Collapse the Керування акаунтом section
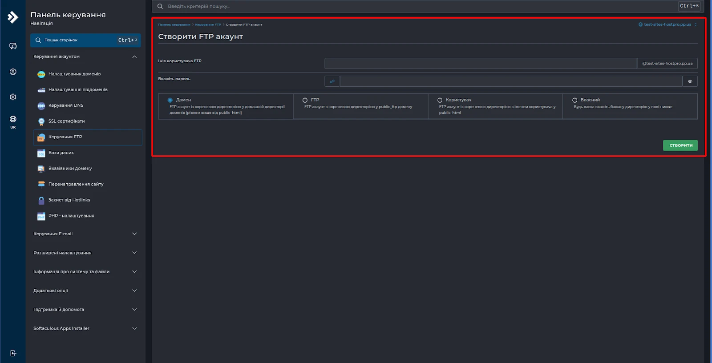The image size is (712, 363). pyautogui.click(x=134, y=56)
